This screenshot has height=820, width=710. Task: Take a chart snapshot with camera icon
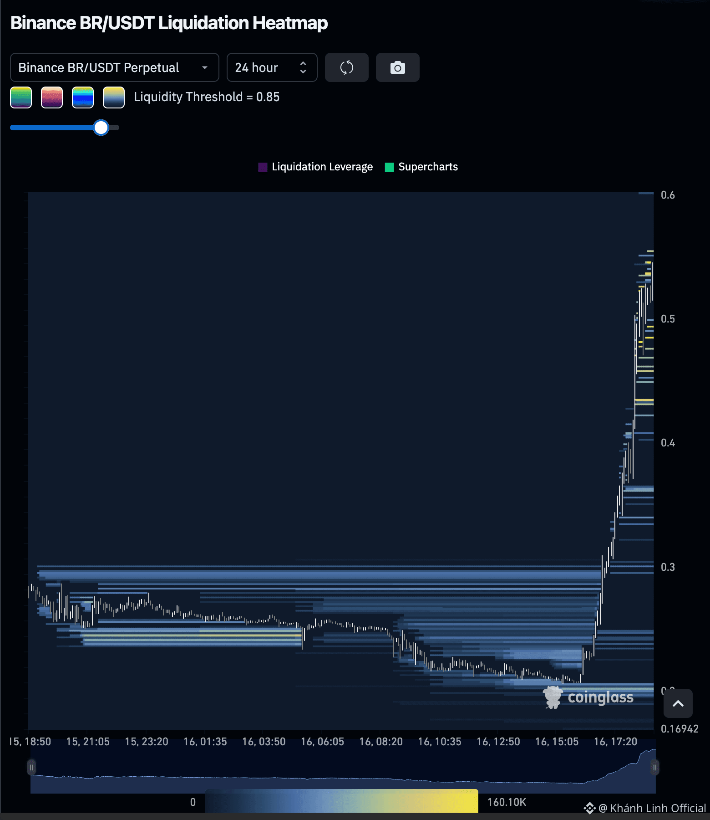point(397,67)
